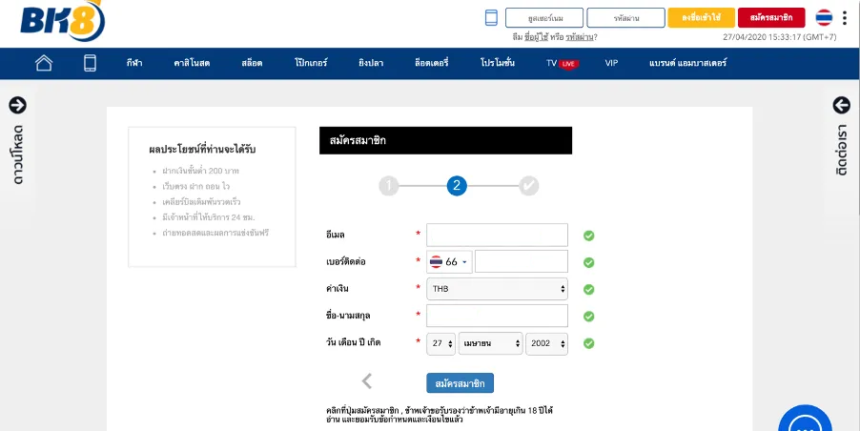This screenshot has width=860, height=431.
Task: Click the email input field
Action: tap(497, 235)
